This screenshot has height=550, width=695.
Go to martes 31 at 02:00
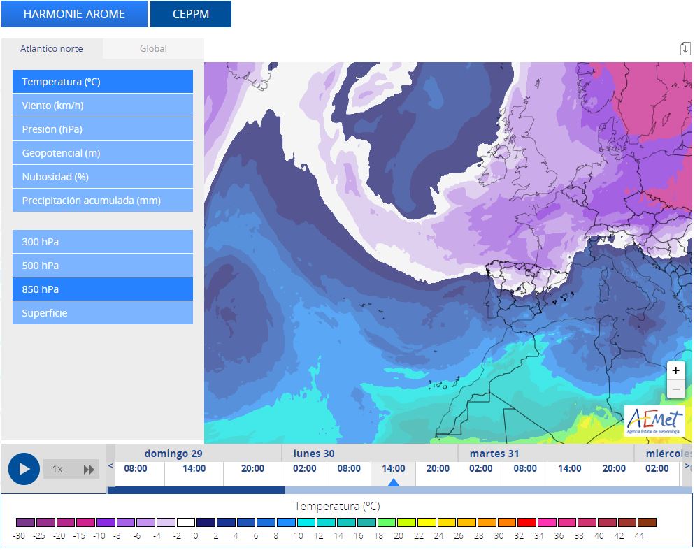481,468
